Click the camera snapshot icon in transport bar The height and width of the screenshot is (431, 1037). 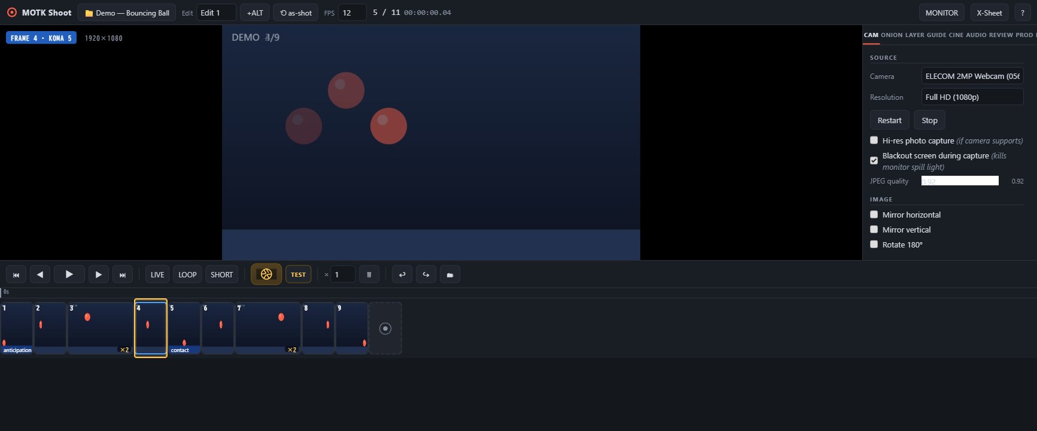coord(450,274)
